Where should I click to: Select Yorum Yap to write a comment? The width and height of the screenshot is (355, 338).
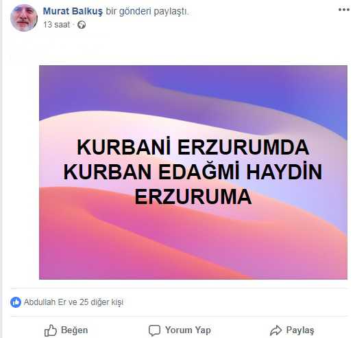coord(188,330)
